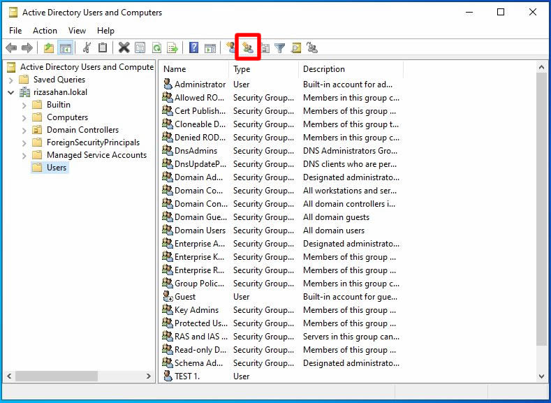Select the Domain Gue... group row

(281, 217)
